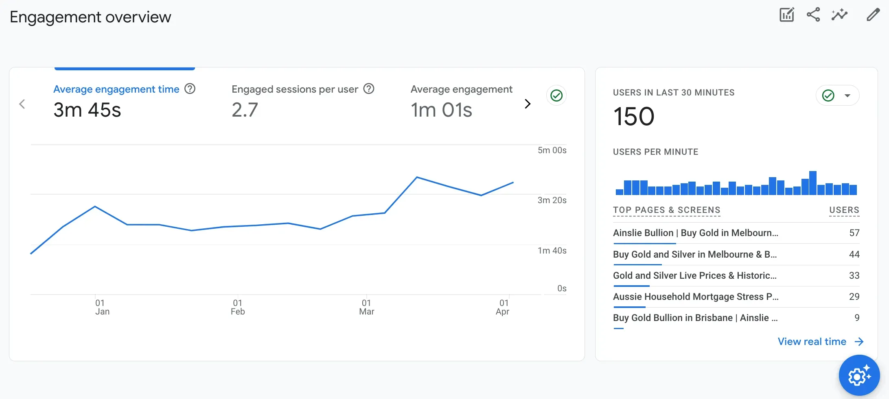Click the 150 users in last 30 minutes value
This screenshot has width=889, height=399.
[634, 117]
